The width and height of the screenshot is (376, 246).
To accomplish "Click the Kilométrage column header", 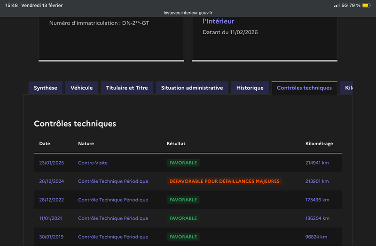I will tap(319, 144).
